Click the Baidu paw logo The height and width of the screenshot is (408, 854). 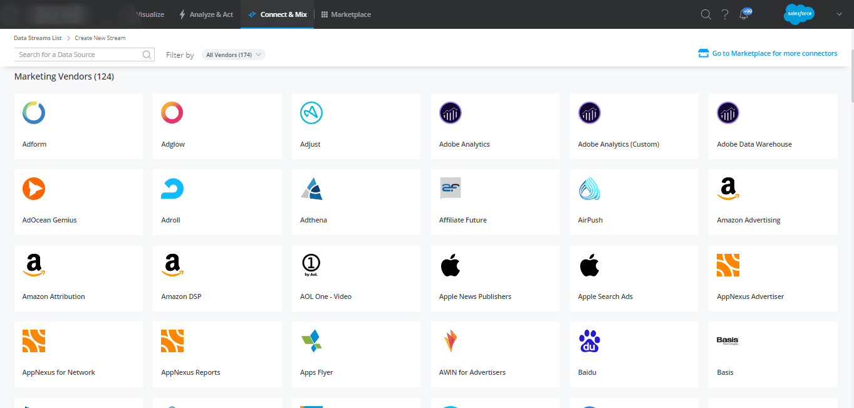pos(590,341)
